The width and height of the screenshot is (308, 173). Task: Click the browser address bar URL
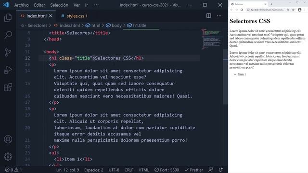[x=267, y=10]
